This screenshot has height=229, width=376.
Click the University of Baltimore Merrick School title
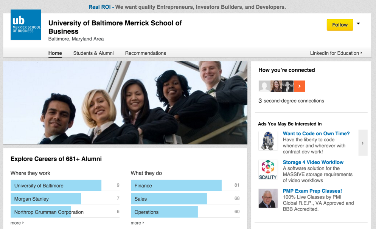[x=115, y=27]
